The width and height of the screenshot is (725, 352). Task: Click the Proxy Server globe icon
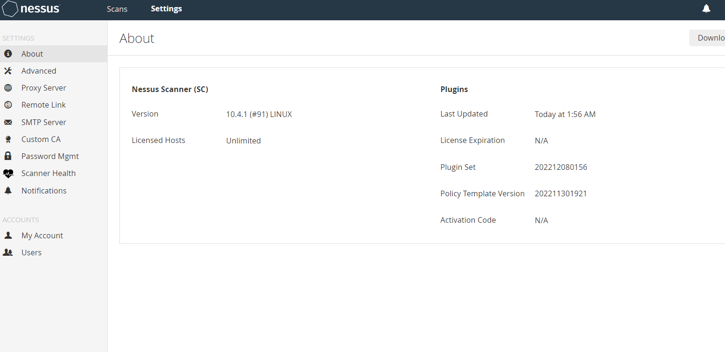click(8, 88)
